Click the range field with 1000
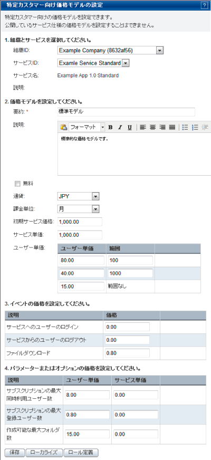The image size is (211, 460). [130, 273]
